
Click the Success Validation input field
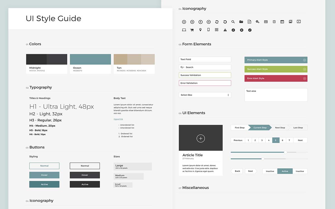click(x=205, y=75)
